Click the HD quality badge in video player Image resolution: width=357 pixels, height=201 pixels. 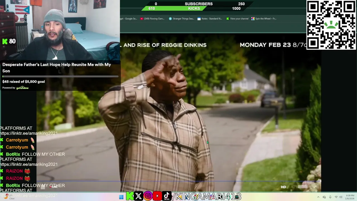283,187
